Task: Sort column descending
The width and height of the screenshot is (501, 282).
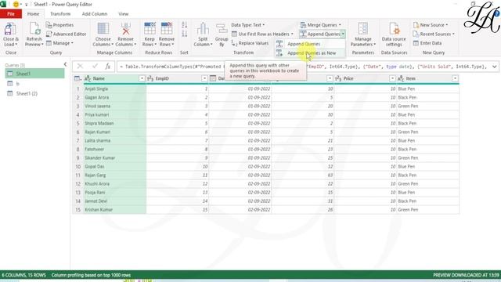Action: coord(185,34)
